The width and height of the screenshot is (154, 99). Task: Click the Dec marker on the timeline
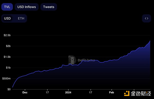25,92
